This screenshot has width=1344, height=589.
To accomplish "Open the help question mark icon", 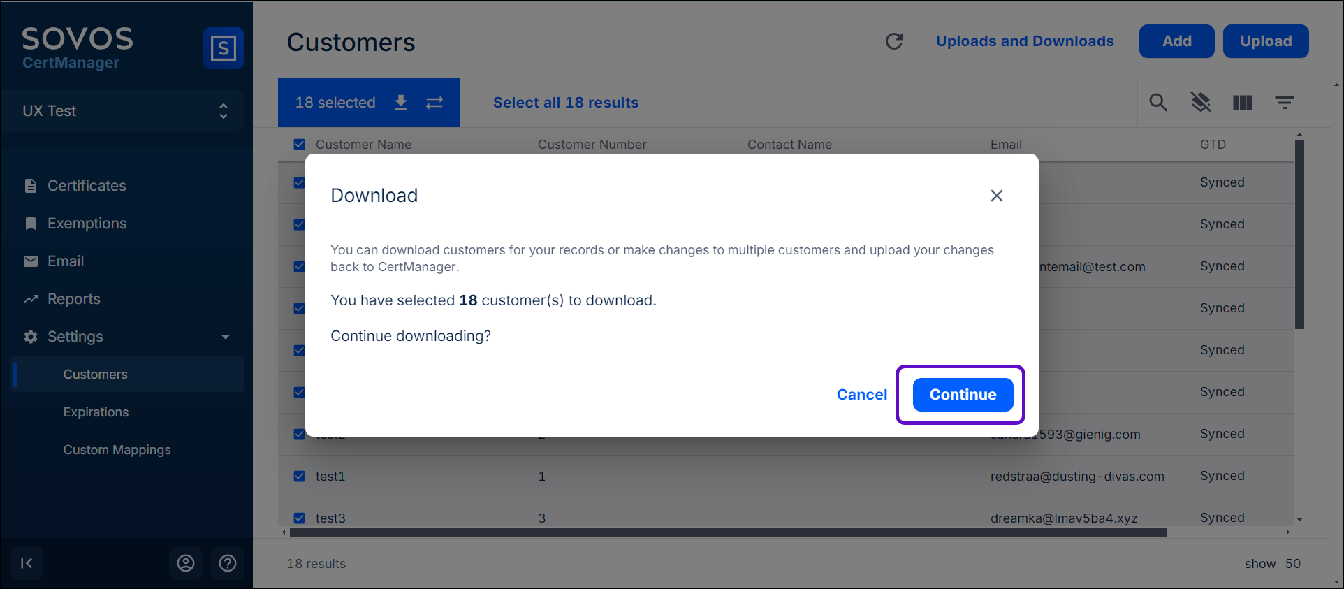I will click(x=228, y=563).
